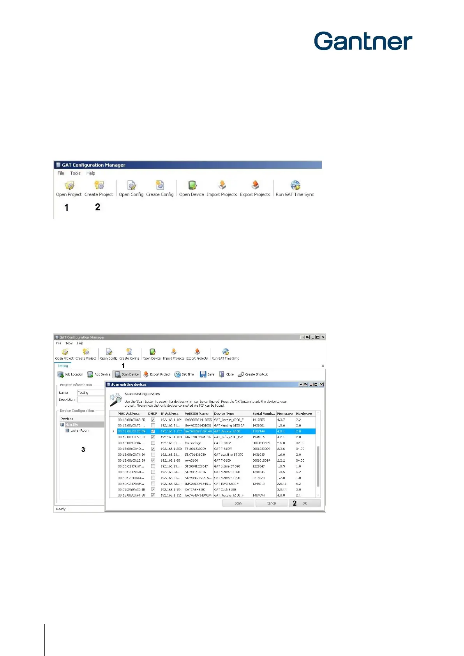Click the device table vertical scrollbar thumb

pyautogui.click(x=318, y=466)
